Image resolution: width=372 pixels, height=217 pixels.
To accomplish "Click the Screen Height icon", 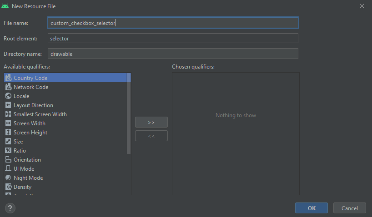I will [x=8, y=132].
